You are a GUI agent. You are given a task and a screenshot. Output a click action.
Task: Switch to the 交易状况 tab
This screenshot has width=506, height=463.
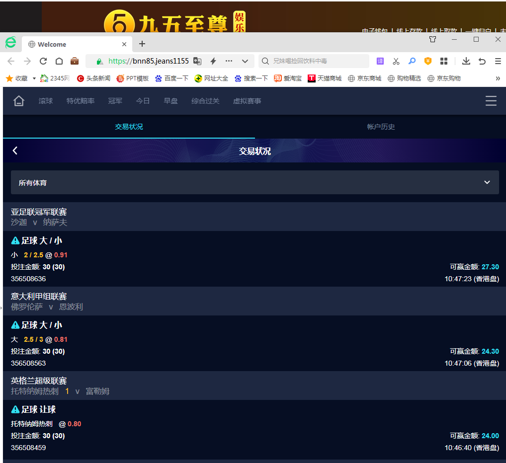(x=129, y=127)
